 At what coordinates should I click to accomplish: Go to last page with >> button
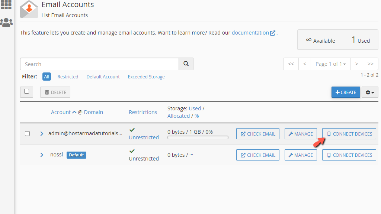pyautogui.click(x=371, y=64)
